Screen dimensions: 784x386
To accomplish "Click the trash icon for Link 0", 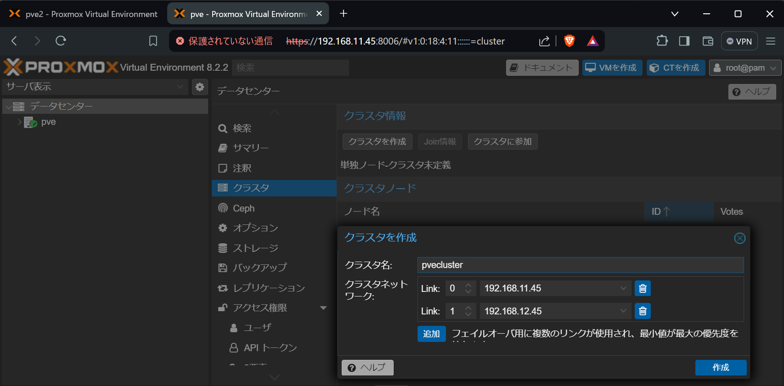I will tap(643, 288).
